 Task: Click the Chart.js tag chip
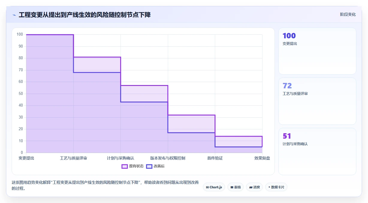point(214,187)
